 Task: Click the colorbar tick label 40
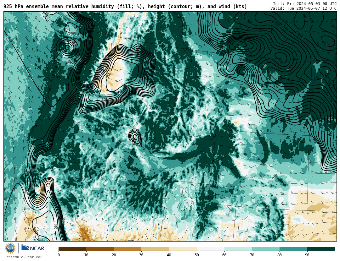coord(169,255)
